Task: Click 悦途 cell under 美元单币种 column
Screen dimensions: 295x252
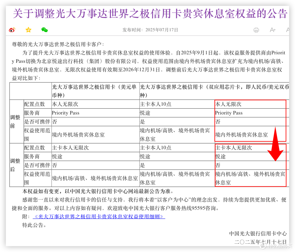Action: click(x=95, y=157)
